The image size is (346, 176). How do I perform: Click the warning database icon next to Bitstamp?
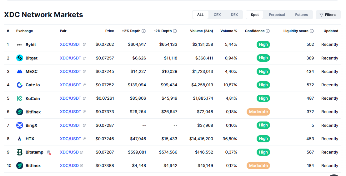point(49,152)
